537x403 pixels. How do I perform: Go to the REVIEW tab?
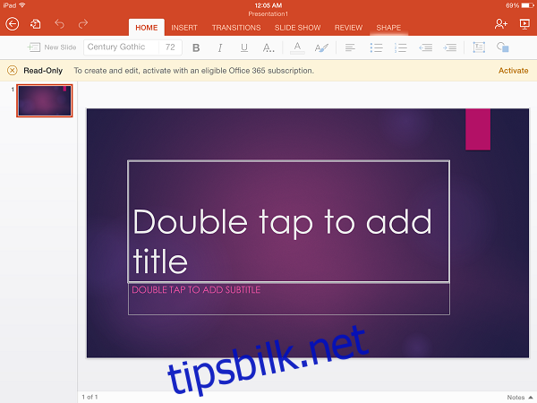click(x=348, y=28)
